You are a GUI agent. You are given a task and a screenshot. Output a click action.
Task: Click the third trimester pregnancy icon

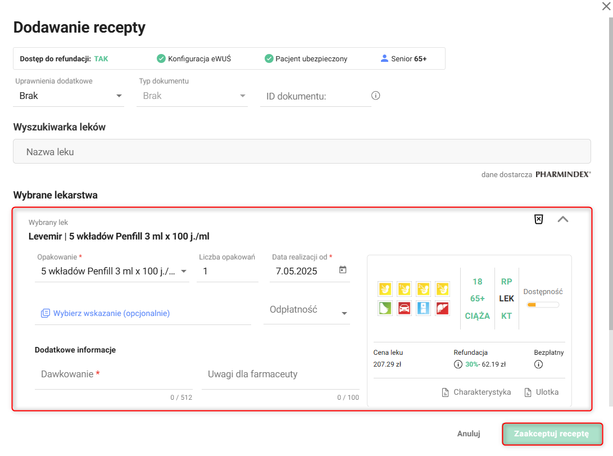point(442,289)
